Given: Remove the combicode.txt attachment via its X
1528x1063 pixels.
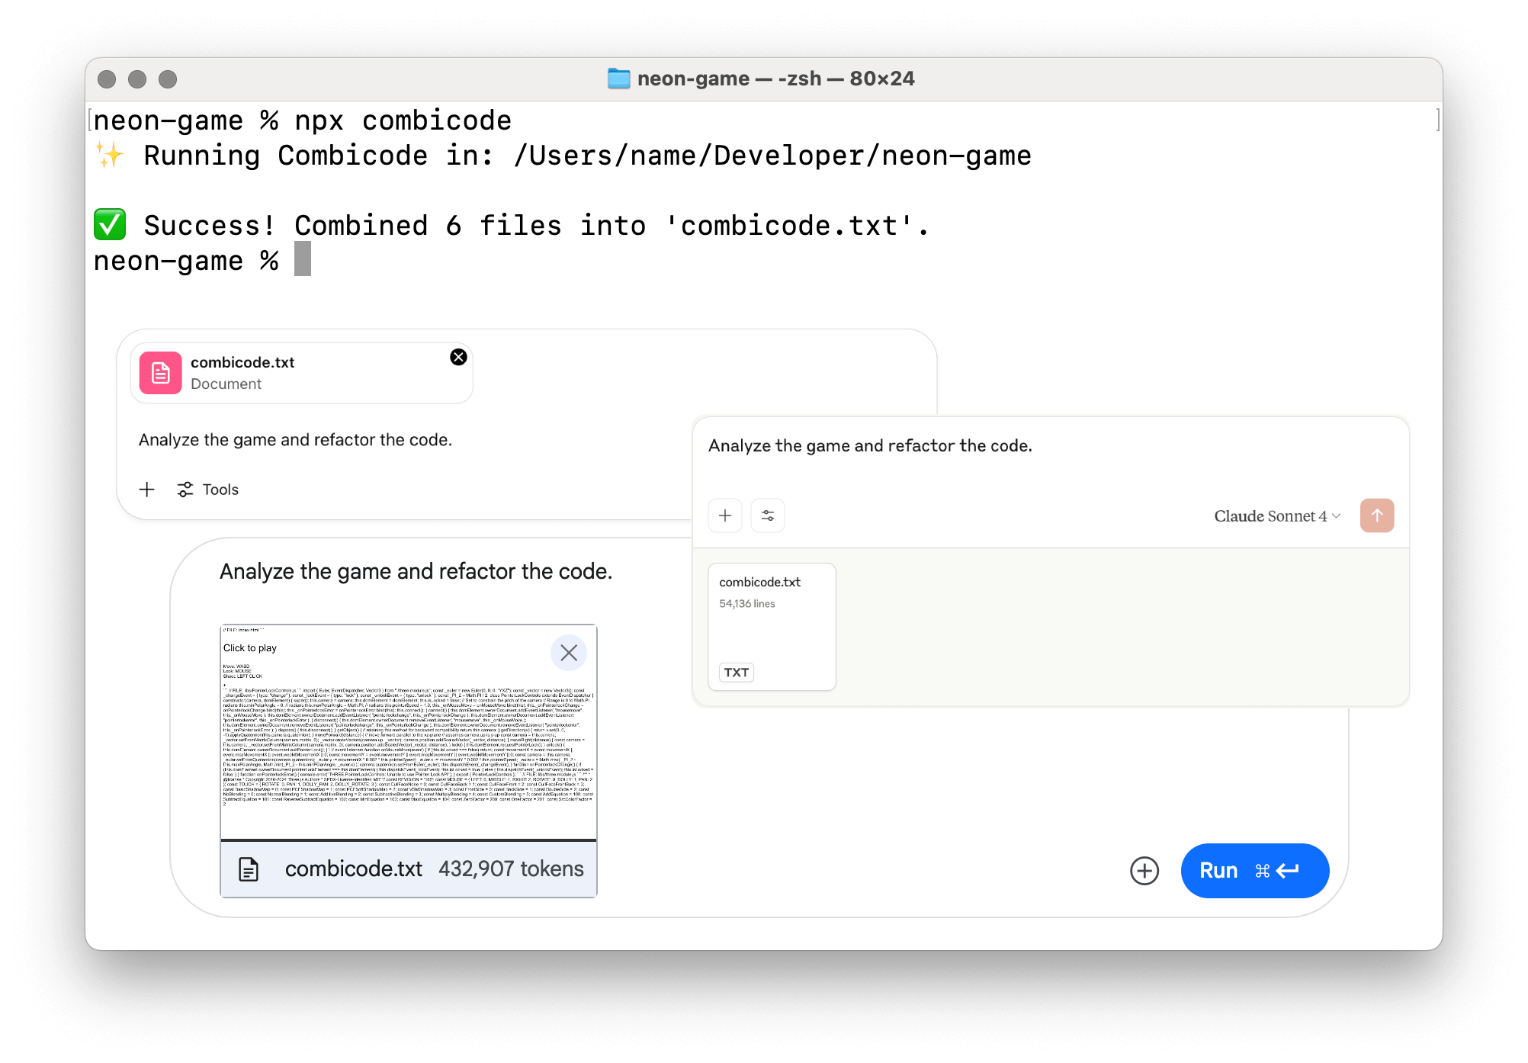Looking at the screenshot, I should pyautogui.click(x=458, y=356).
